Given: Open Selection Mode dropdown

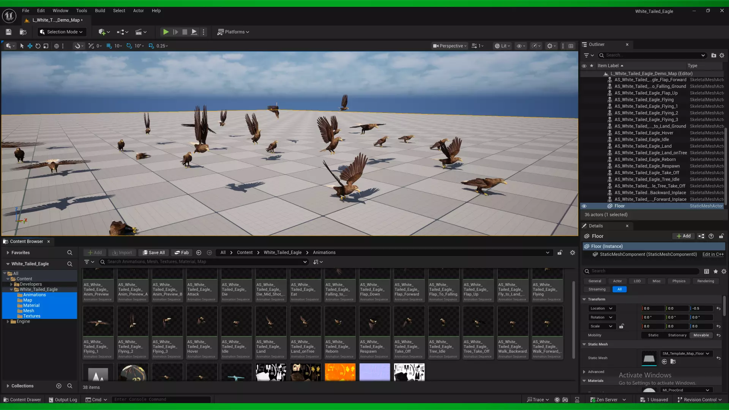Looking at the screenshot, I should [62, 32].
